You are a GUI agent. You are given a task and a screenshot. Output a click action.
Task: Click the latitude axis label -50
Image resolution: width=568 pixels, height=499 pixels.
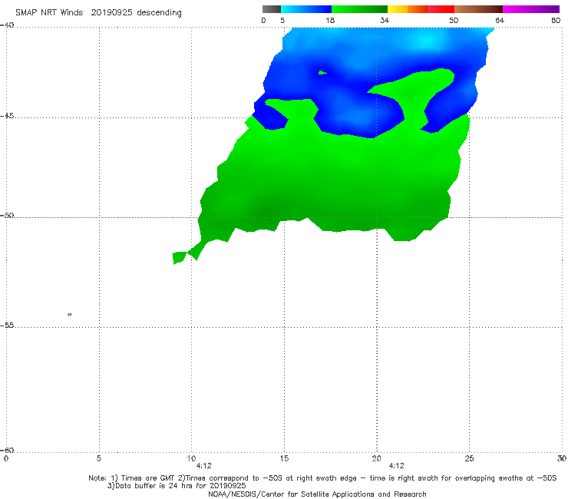(x=7, y=215)
